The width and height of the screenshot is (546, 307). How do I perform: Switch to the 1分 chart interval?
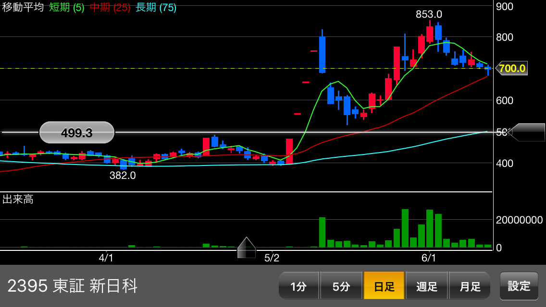tap(298, 286)
